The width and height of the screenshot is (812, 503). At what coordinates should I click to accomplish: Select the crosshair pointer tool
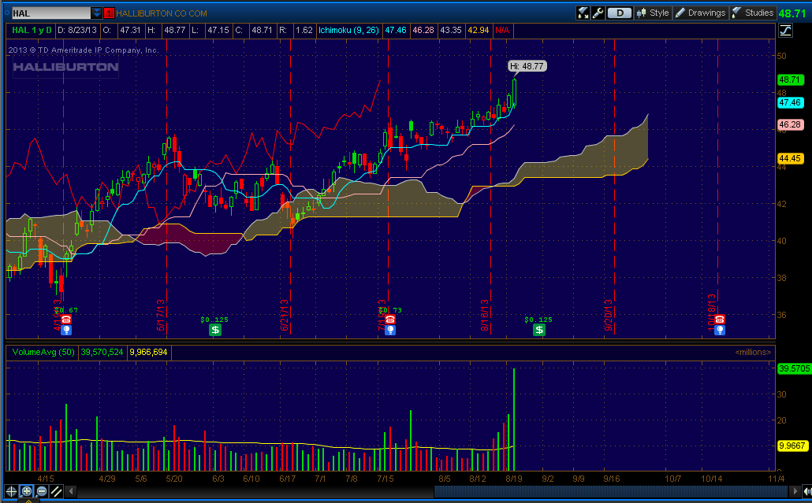point(11,491)
